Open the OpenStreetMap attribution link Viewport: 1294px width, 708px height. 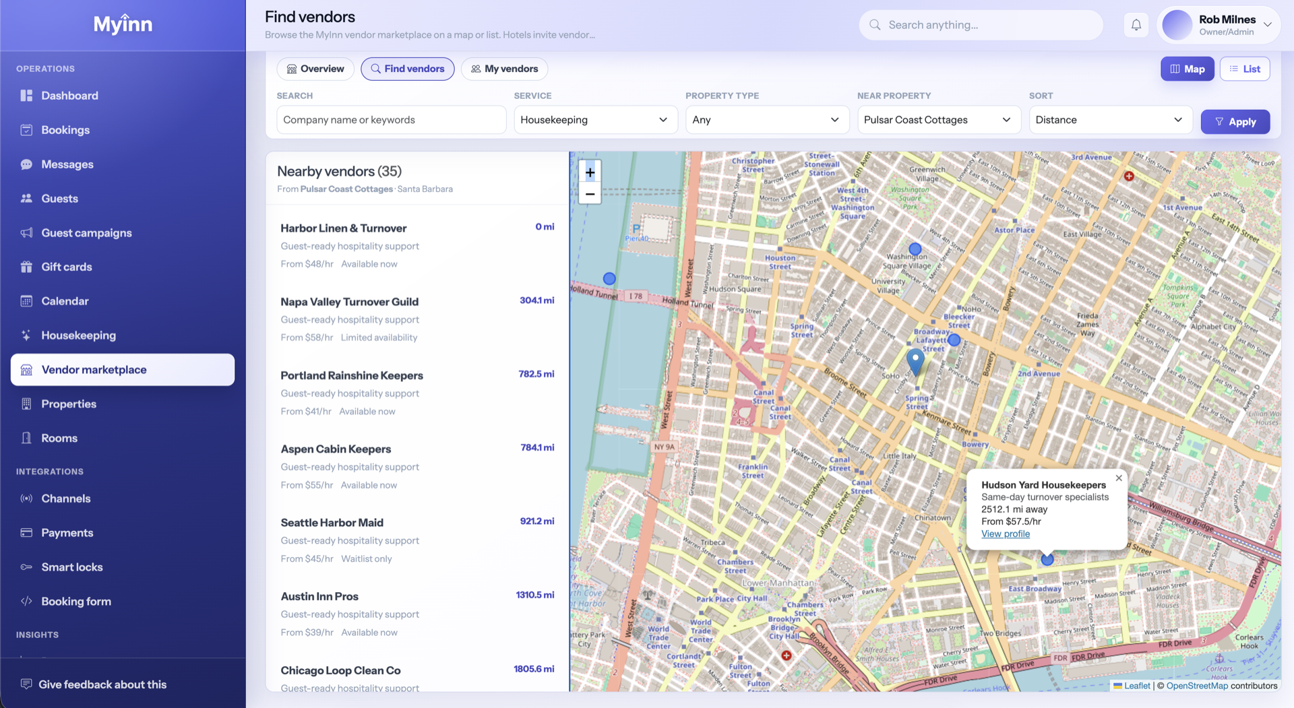point(1197,686)
